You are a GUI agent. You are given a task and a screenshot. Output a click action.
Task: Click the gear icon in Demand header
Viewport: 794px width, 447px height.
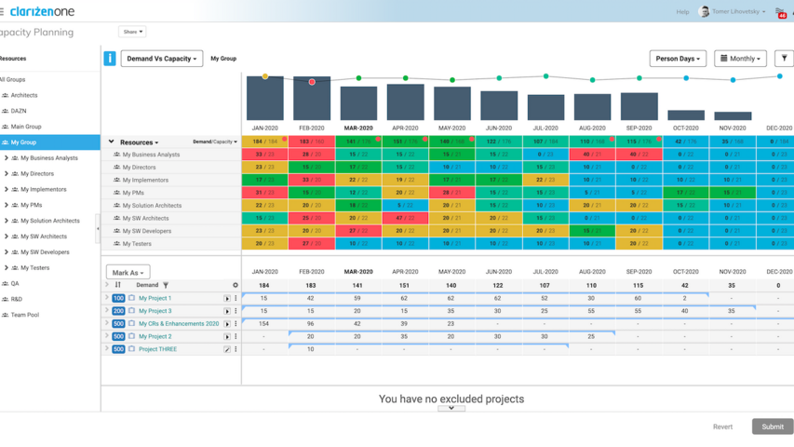point(235,285)
